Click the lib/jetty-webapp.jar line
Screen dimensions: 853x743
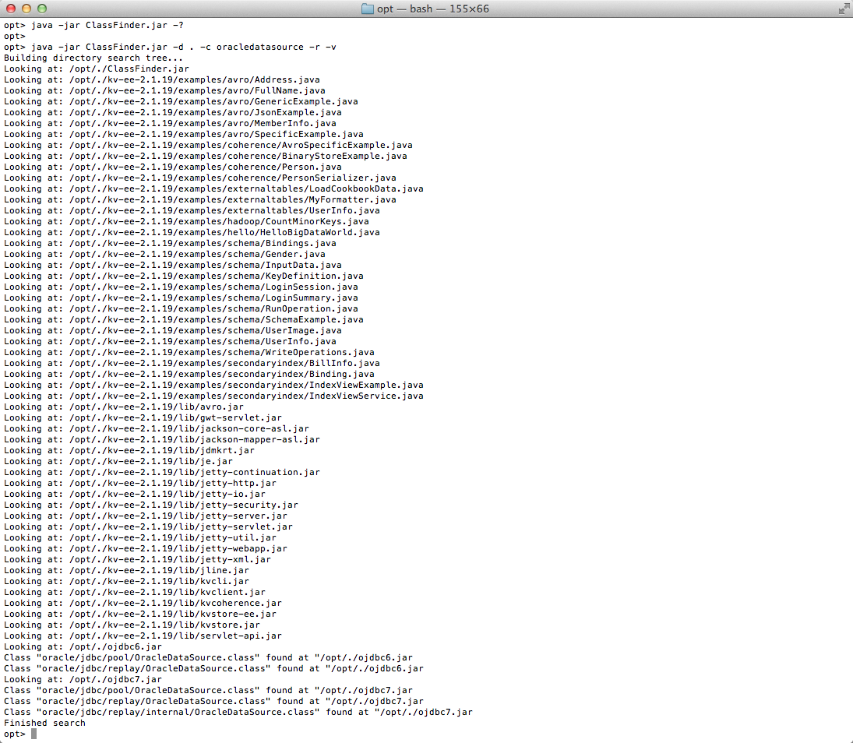pos(145,548)
